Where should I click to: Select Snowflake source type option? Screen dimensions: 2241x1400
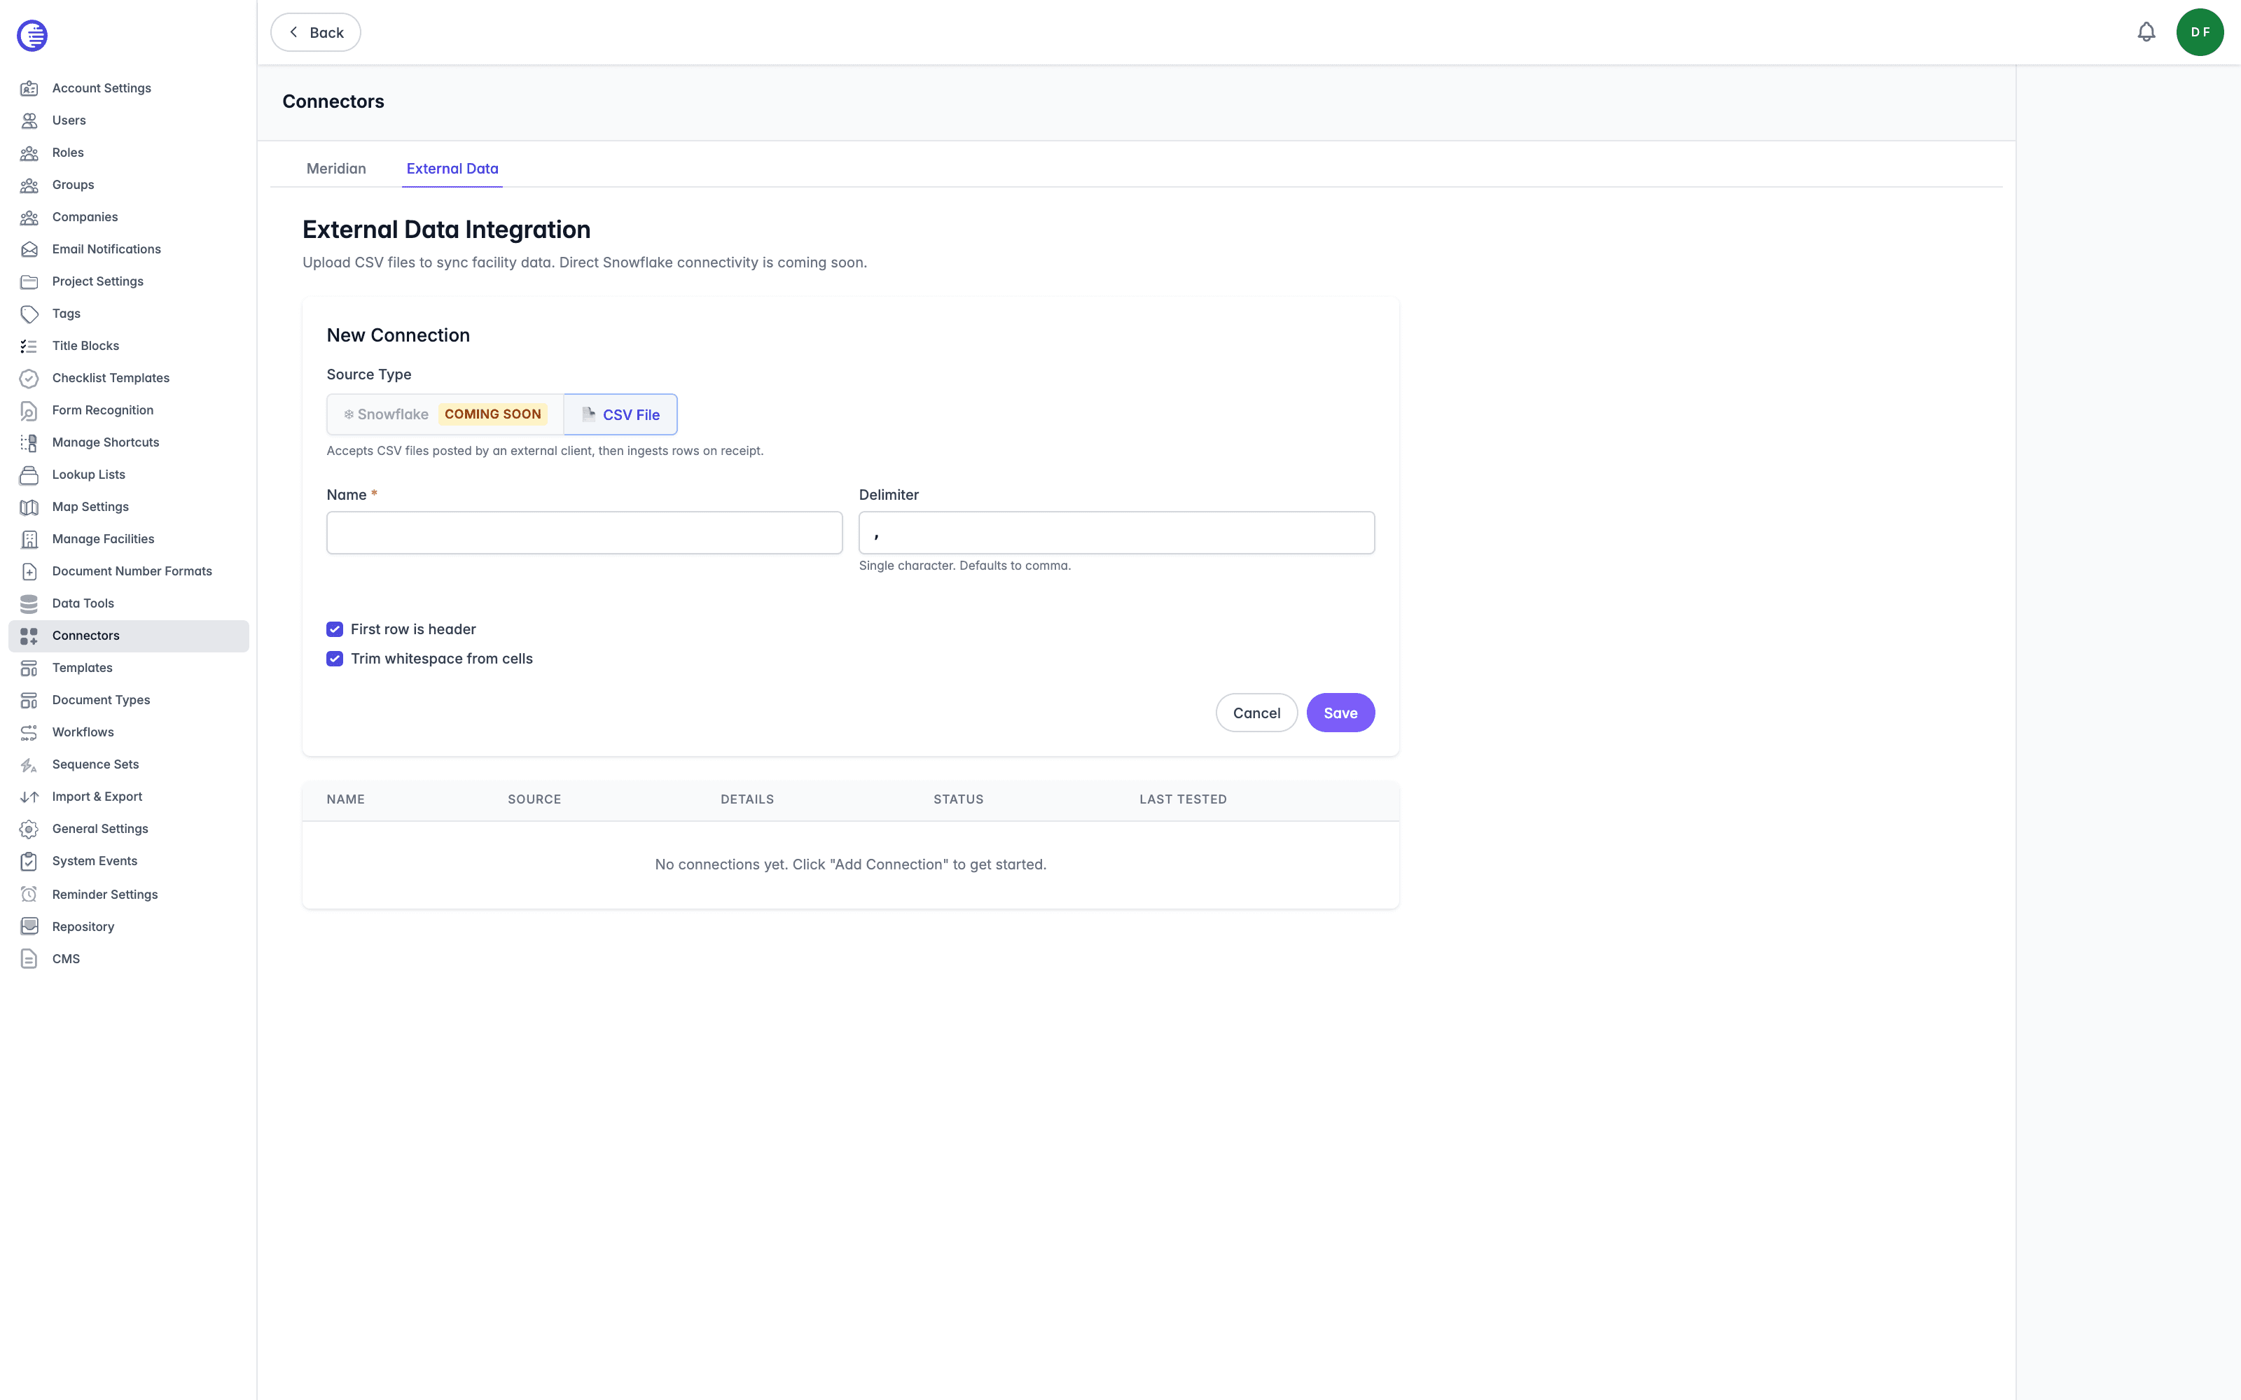pos(445,415)
